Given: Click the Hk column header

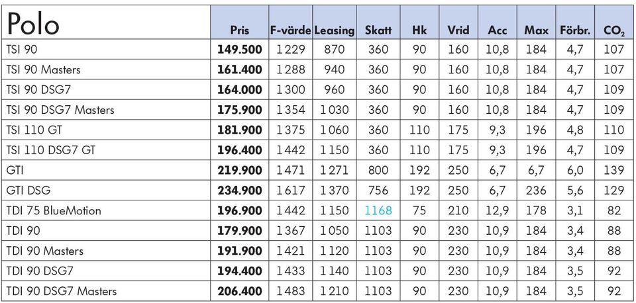Looking at the screenshot, I should [419, 30].
